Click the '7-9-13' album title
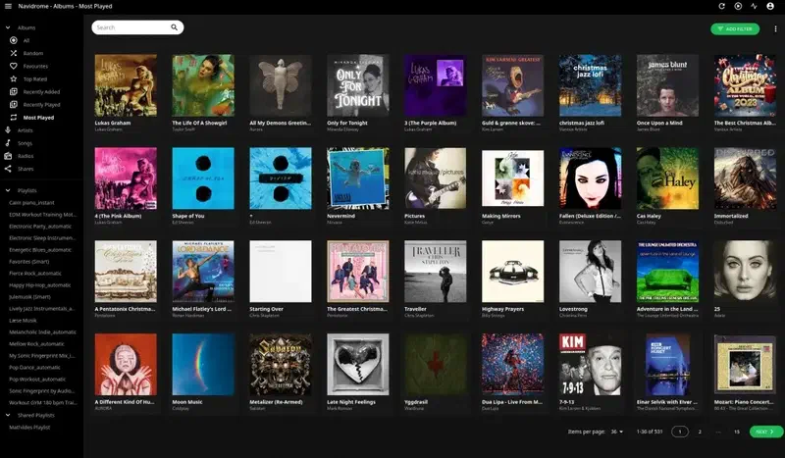 [568, 402]
